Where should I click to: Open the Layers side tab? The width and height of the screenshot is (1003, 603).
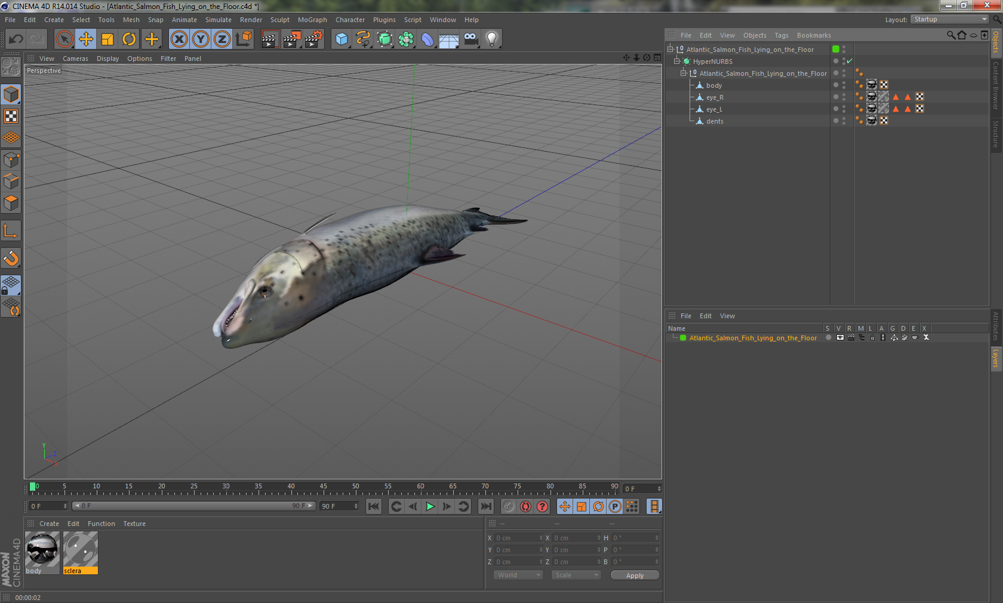click(996, 359)
